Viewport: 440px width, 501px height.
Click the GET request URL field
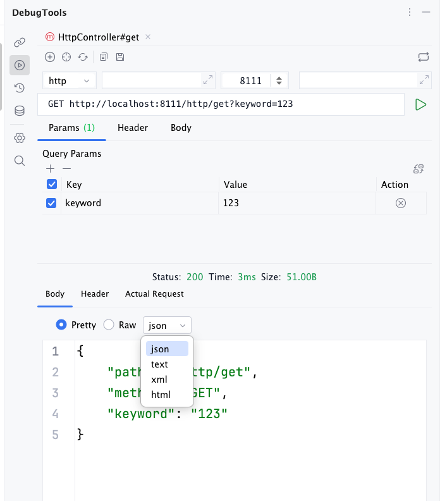221,104
